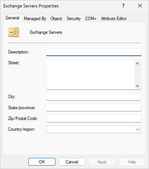Click the Description label
The height and width of the screenshot is (169, 149).
coord(19,52)
